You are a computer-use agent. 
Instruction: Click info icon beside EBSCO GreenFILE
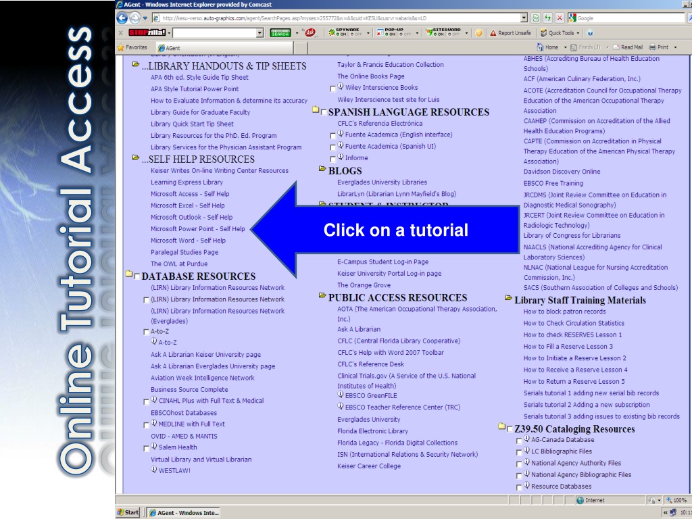click(341, 394)
